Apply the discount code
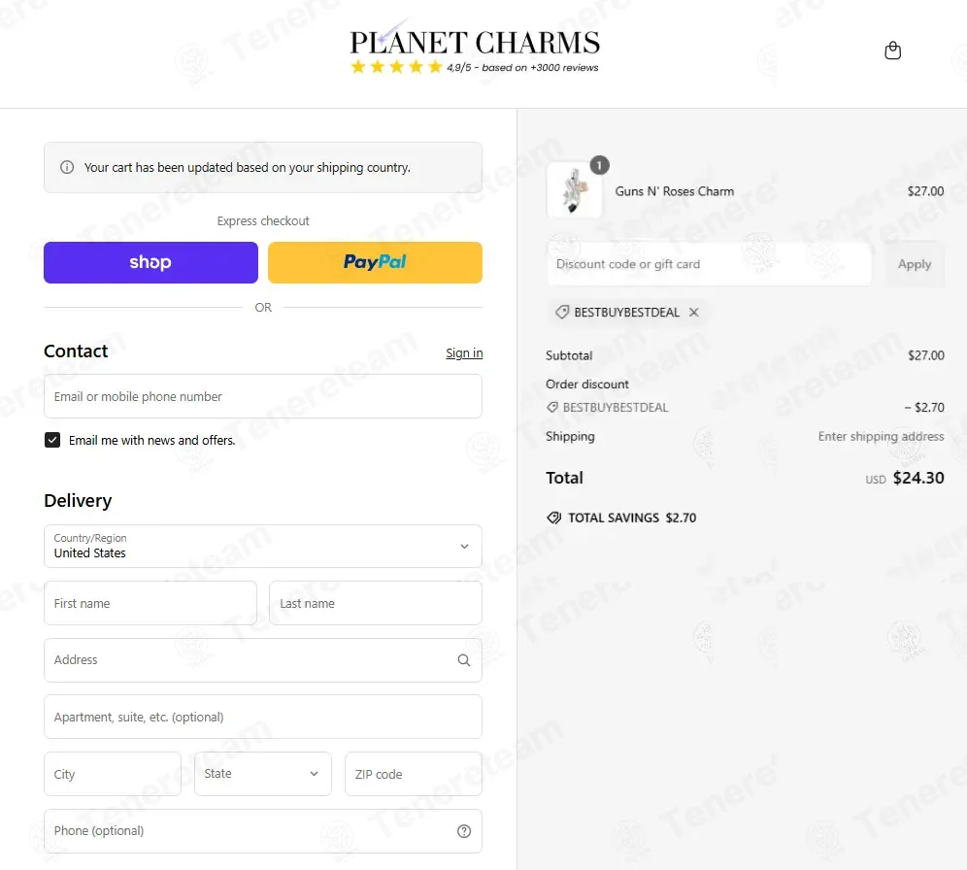The height and width of the screenshot is (870, 967). pyautogui.click(x=914, y=264)
